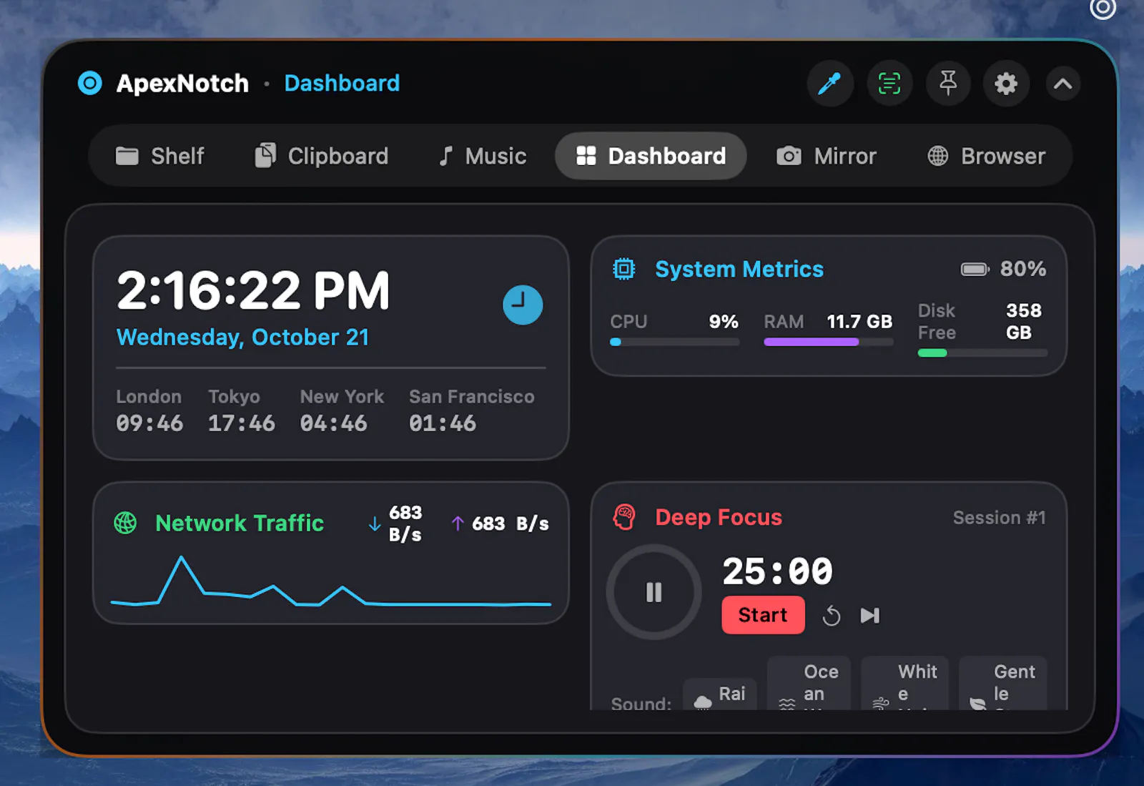Open the Music tab
Screen dimensions: 1144x786
point(483,156)
